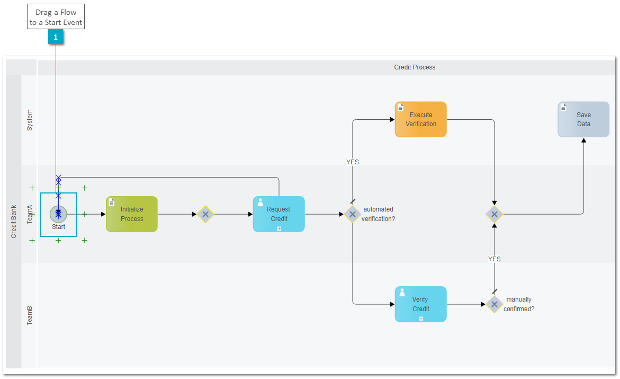Select the gateway right of Initialize Process
The image size is (620, 379).
click(205, 214)
